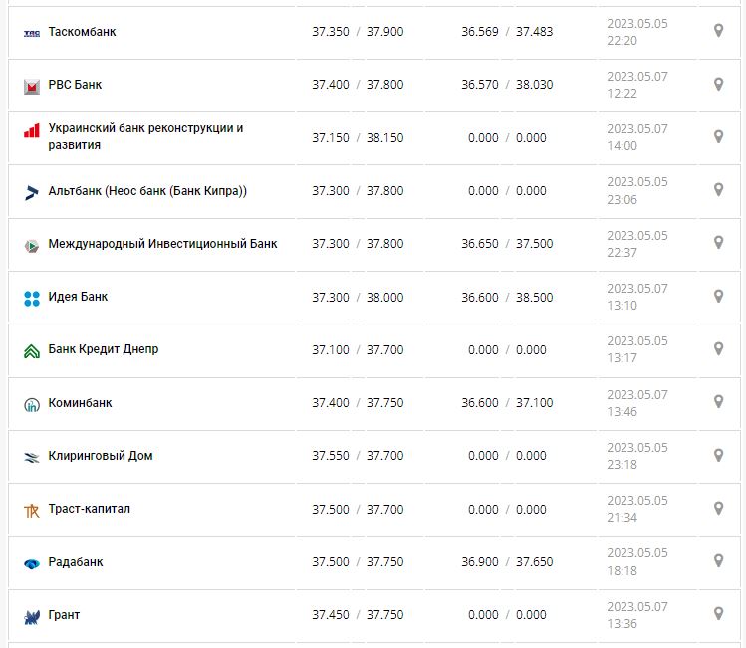The image size is (746, 648).
Task: Click the Идея Банк logo icon
Action: tap(31, 298)
